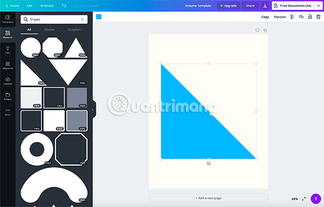Image resolution: width=324 pixels, height=207 pixels.
Task: Open the Templates sidebar panel
Action: [7, 19]
